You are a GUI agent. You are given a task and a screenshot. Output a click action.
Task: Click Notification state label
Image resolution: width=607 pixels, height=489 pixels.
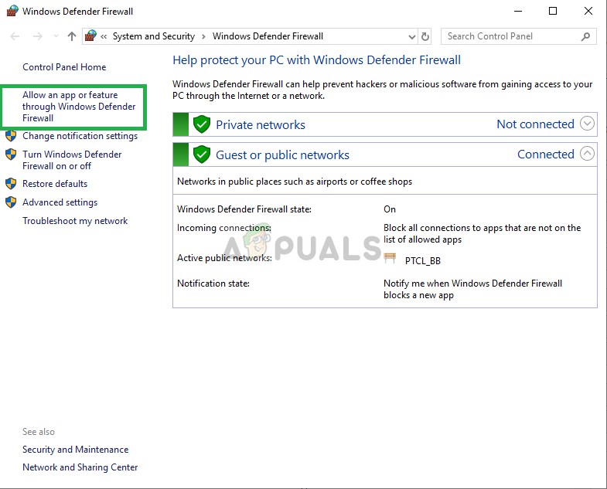(x=213, y=284)
